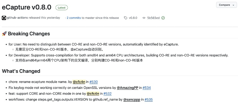The image size is (238, 104).
Task: Click the green Latest badge
Action: 62,8
